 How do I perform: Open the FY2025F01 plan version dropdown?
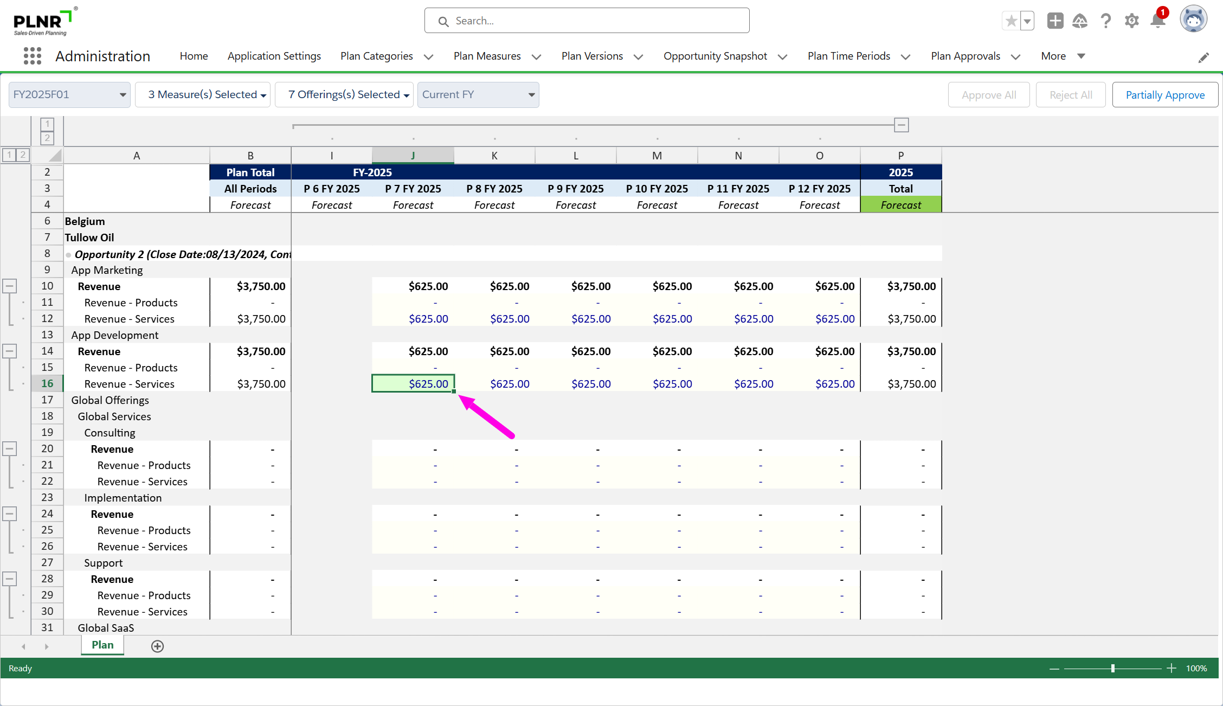click(x=69, y=95)
